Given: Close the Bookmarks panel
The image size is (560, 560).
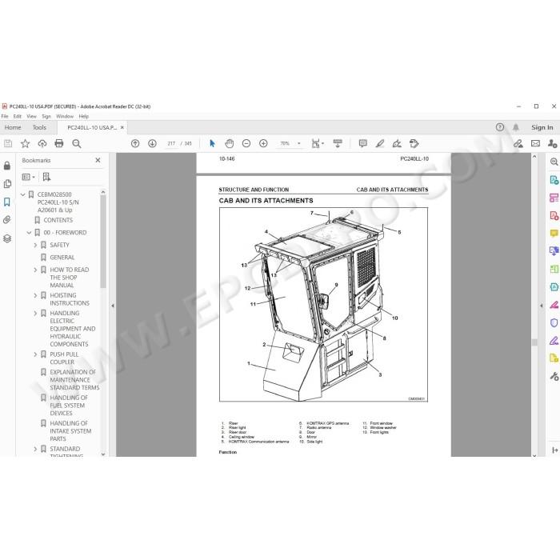Looking at the screenshot, I should (98, 160).
